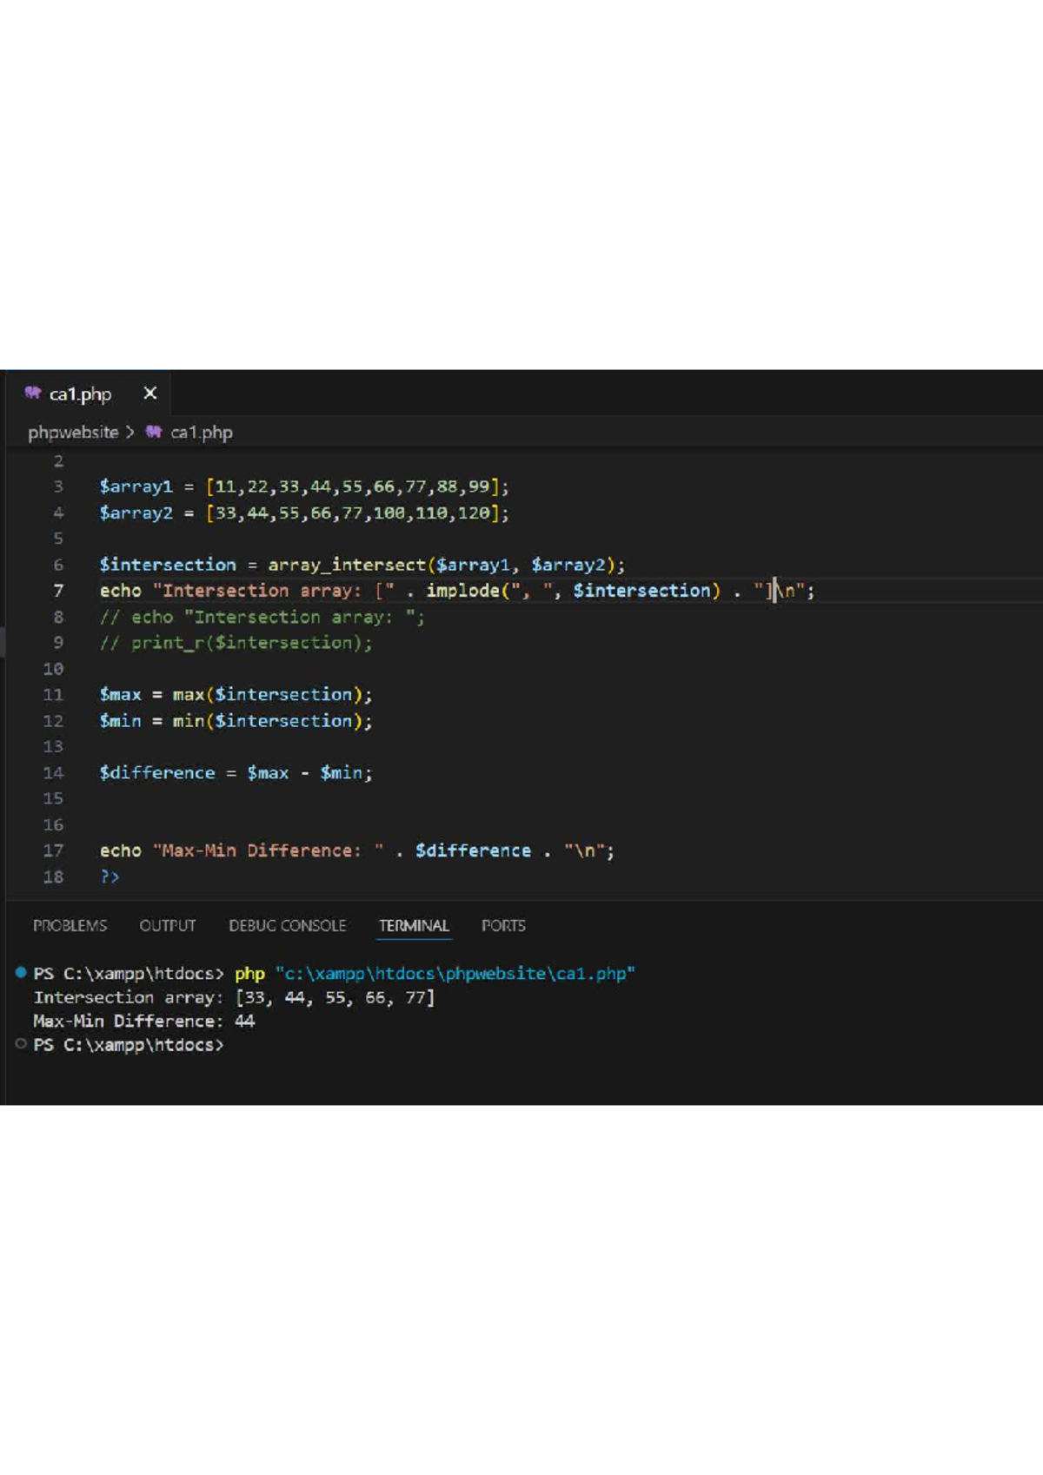The width and height of the screenshot is (1043, 1475).
Task: Open the DEBUG CONSOLE panel tab
Action: (287, 925)
